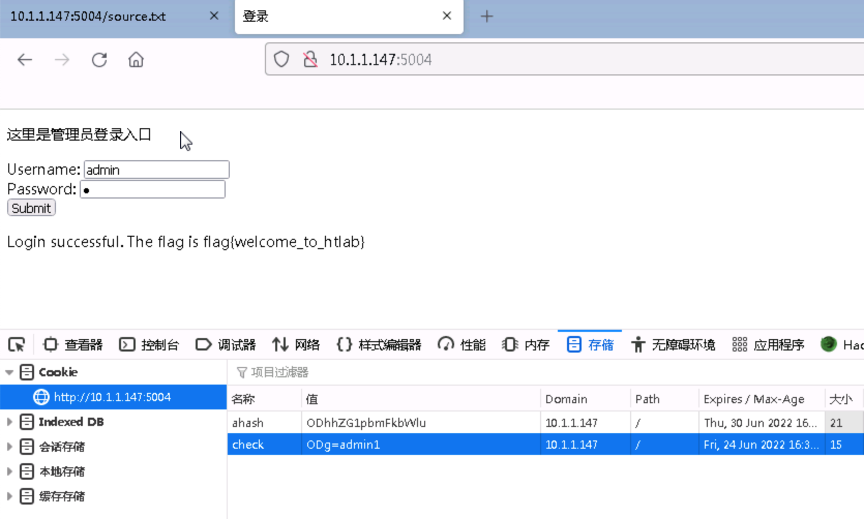The height and width of the screenshot is (519, 864).
Task: Select the 缓存存储 tree item
Action: coord(62,496)
